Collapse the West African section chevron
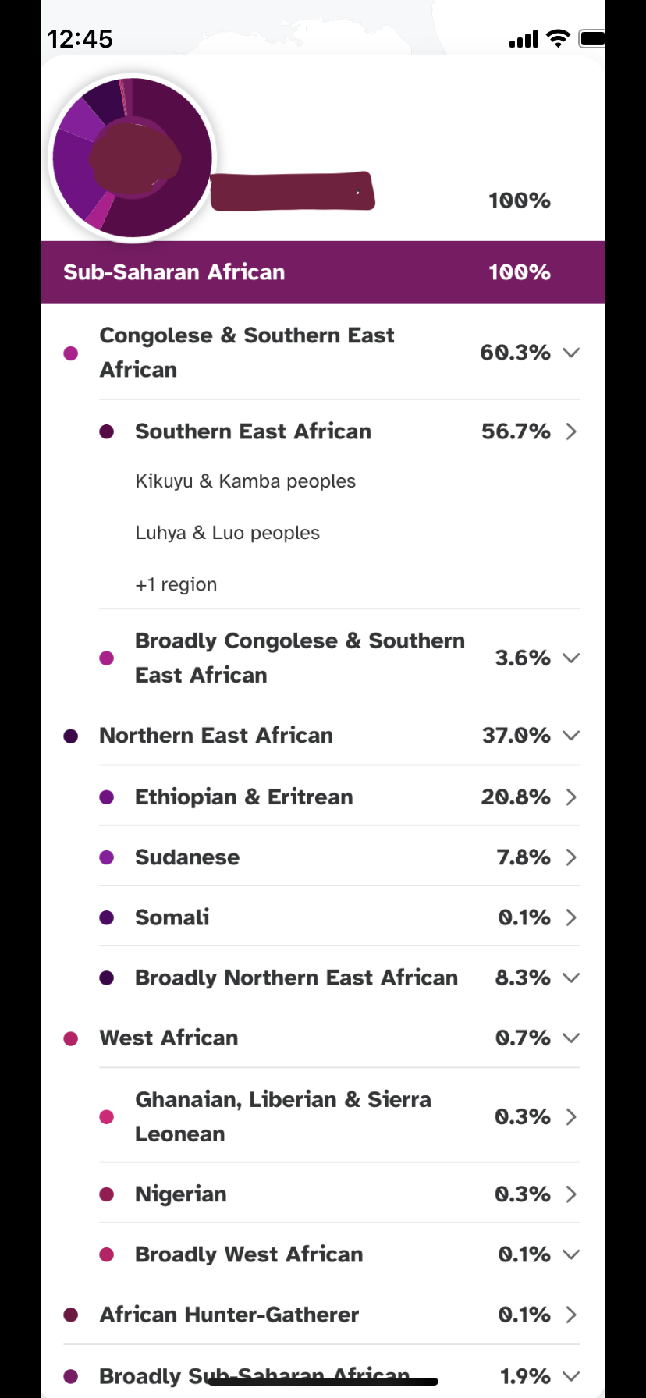Viewport: 646px width, 1398px height. click(571, 1038)
